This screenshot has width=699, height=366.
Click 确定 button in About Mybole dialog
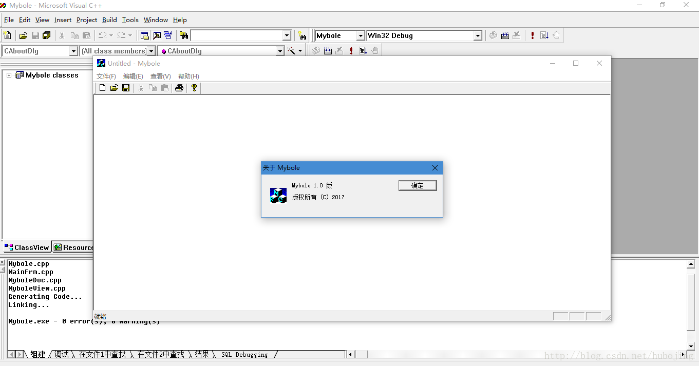click(418, 185)
